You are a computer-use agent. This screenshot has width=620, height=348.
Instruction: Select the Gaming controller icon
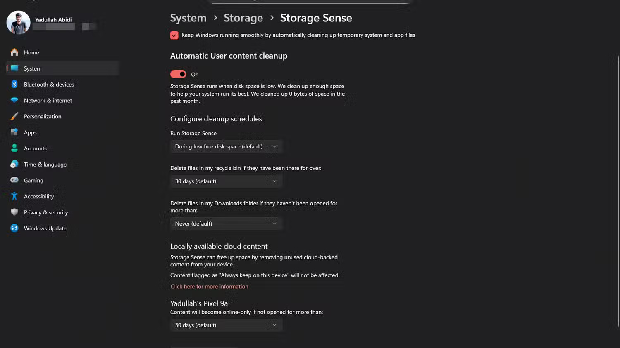(14, 180)
